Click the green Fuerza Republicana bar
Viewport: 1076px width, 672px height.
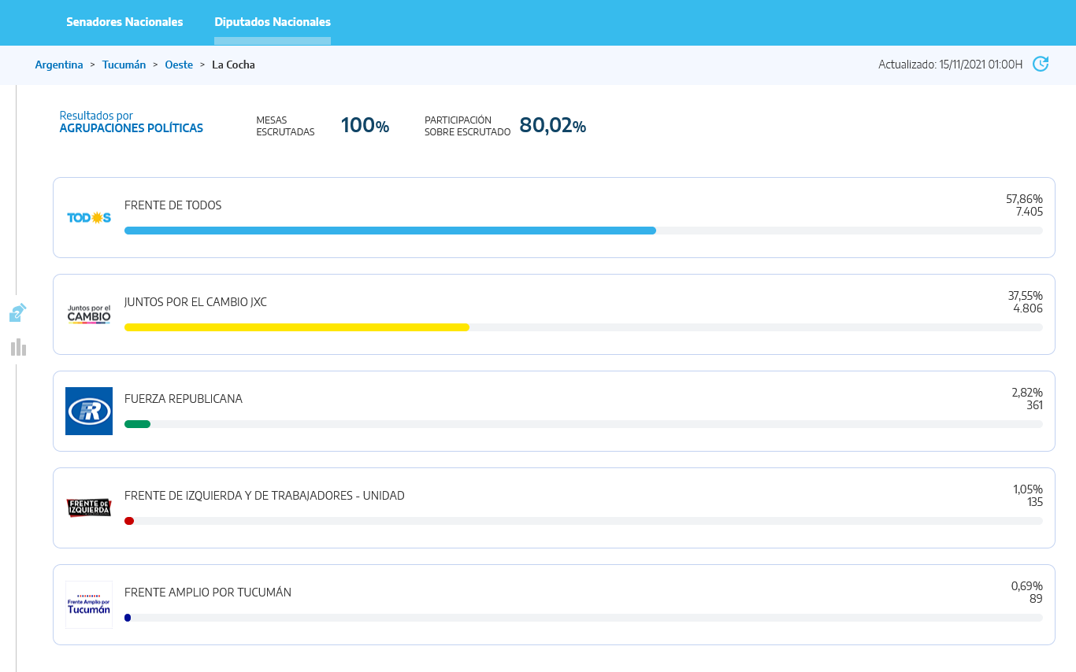[x=137, y=424]
